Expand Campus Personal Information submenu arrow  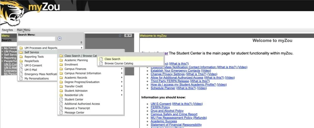click(121, 73)
